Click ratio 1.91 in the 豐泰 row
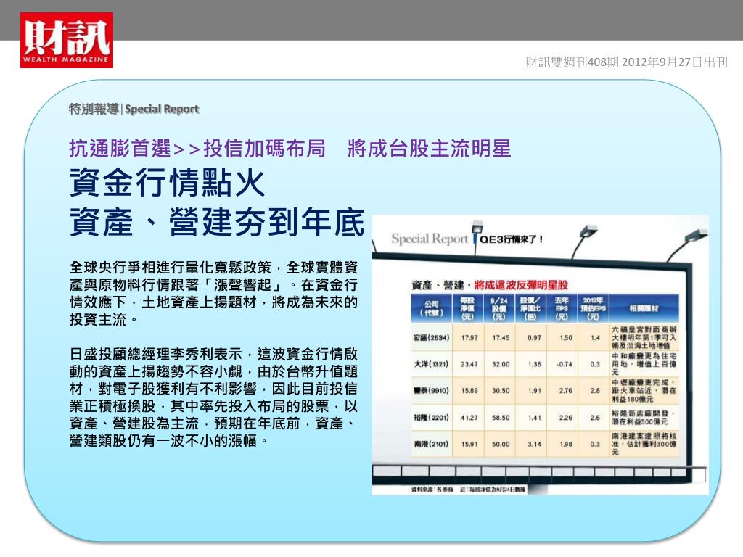The width and height of the screenshot is (743, 557). click(535, 391)
